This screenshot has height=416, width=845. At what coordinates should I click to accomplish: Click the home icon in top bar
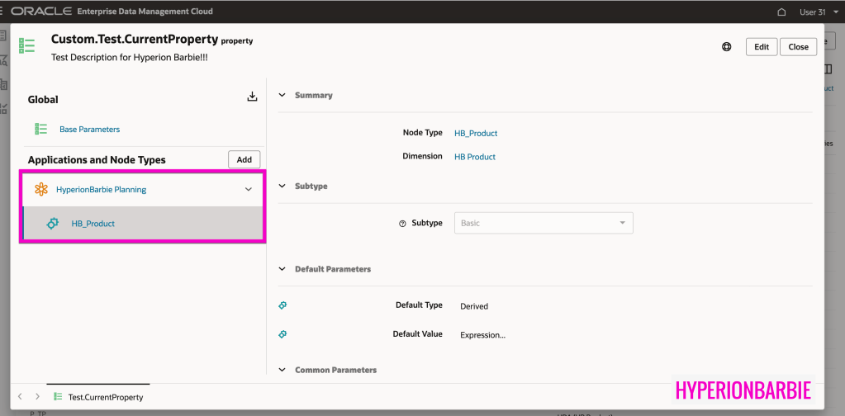pos(782,12)
